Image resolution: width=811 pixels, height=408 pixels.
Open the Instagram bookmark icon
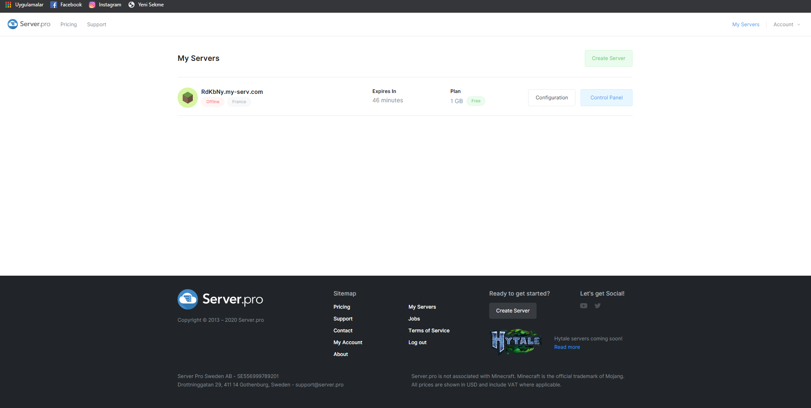click(x=92, y=5)
